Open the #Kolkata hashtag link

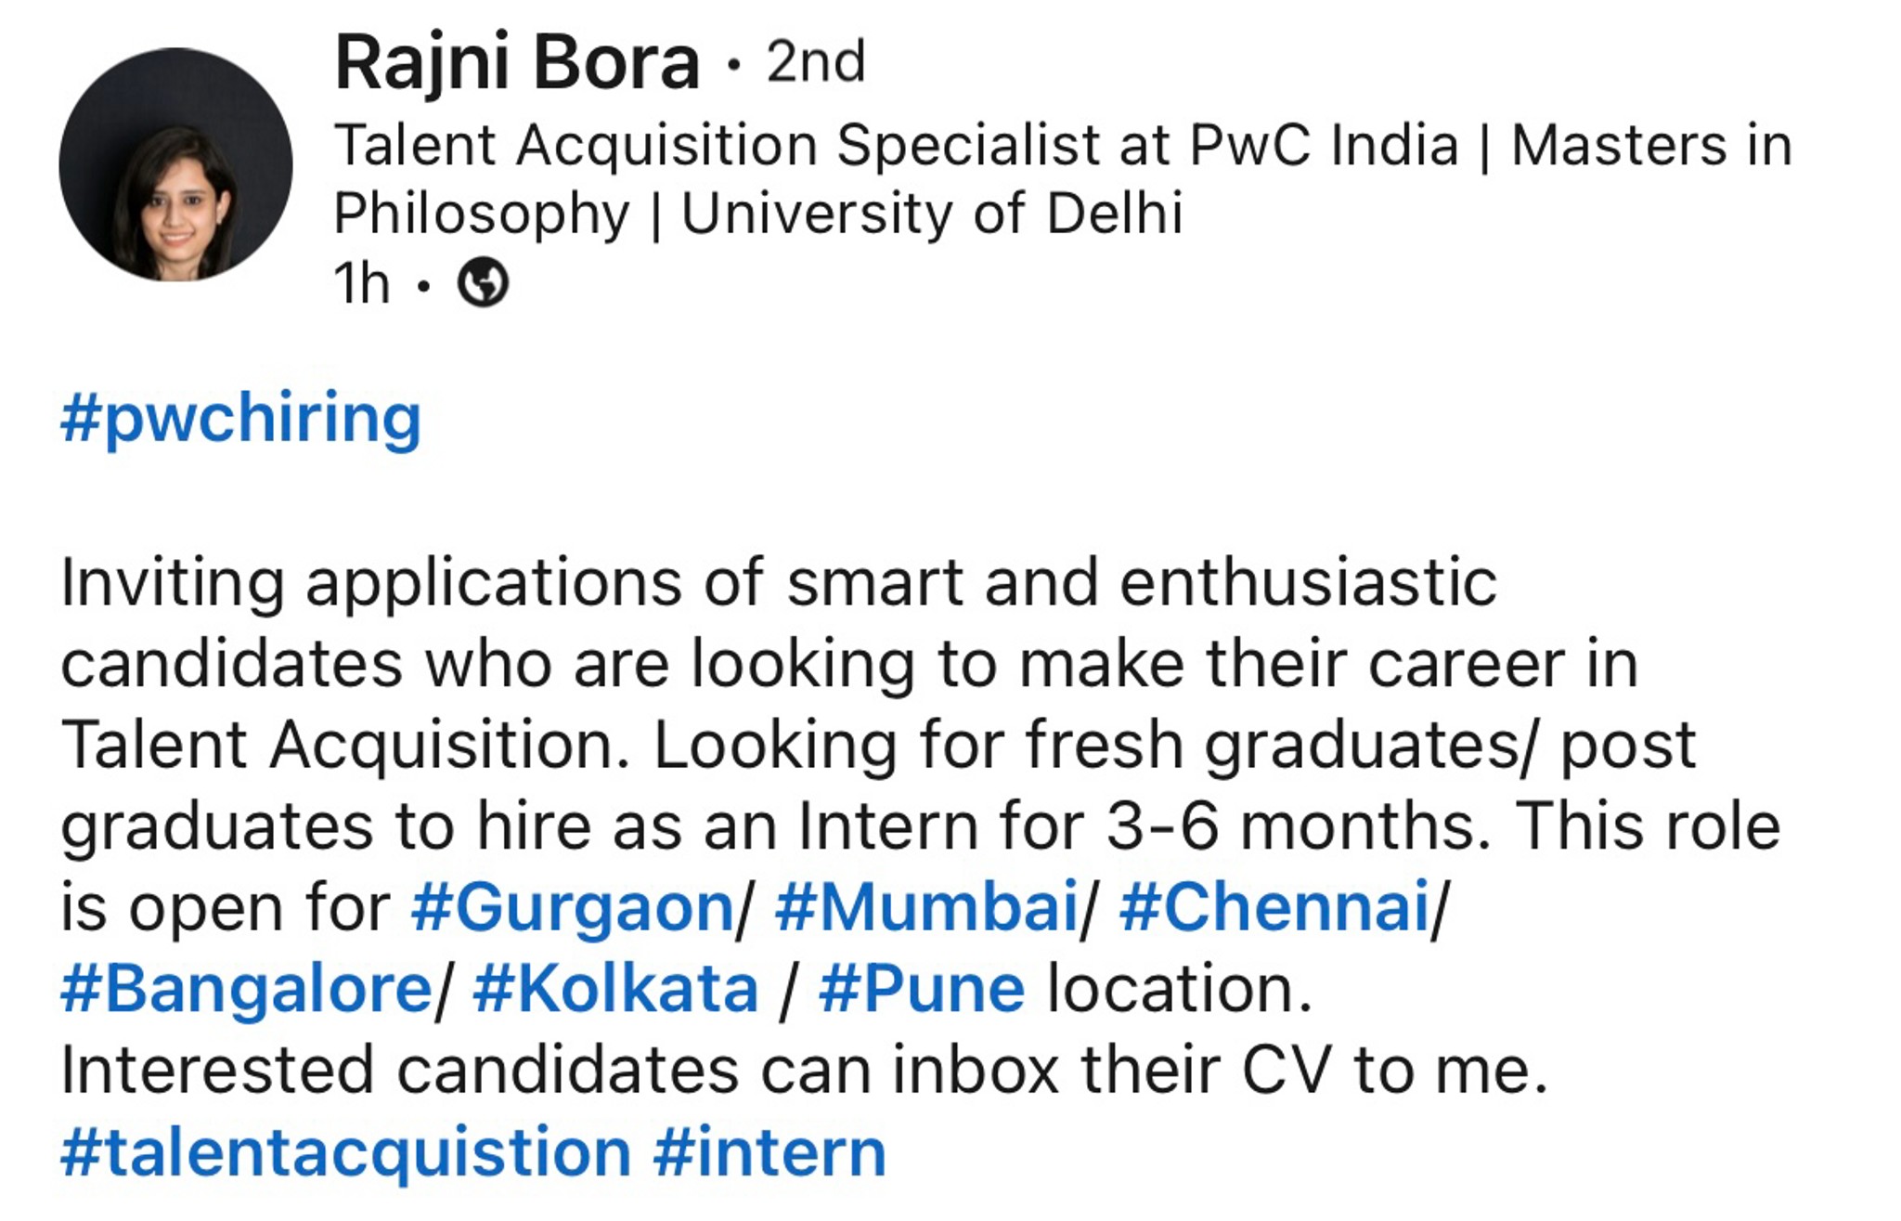[615, 988]
